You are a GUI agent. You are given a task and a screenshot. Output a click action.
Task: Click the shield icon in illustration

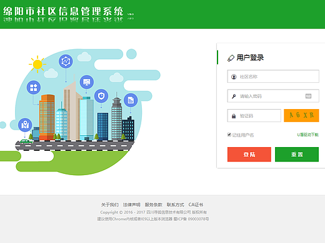[x=101, y=96]
